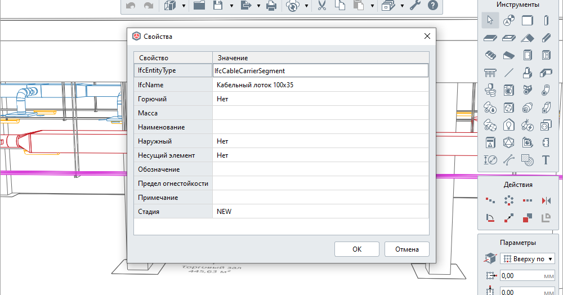Click OK in the Свойства dialog
563x295 pixels.
click(x=356, y=249)
